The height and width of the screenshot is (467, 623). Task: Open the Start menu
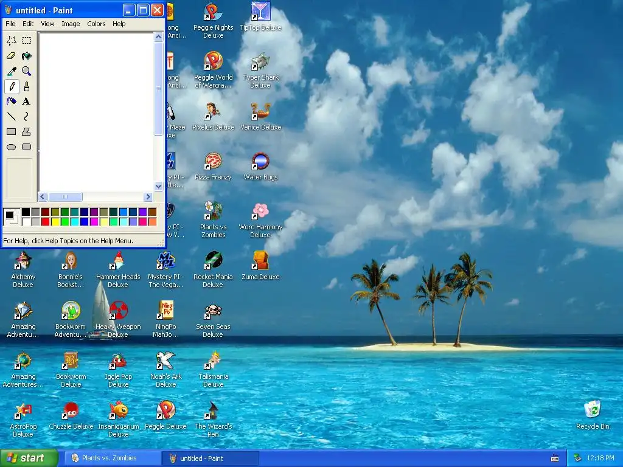[x=29, y=458]
